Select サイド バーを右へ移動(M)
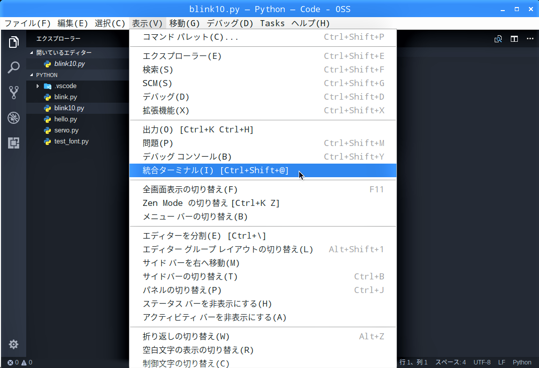 tap(263, 263)
